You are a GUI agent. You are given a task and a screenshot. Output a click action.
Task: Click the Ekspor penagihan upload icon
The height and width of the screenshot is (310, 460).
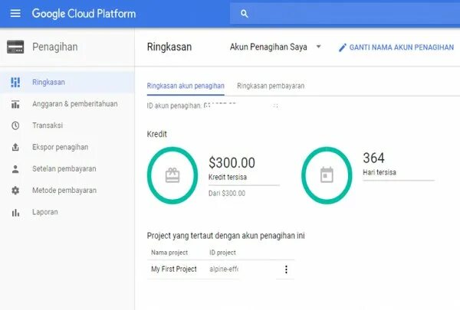pos(15,147)
